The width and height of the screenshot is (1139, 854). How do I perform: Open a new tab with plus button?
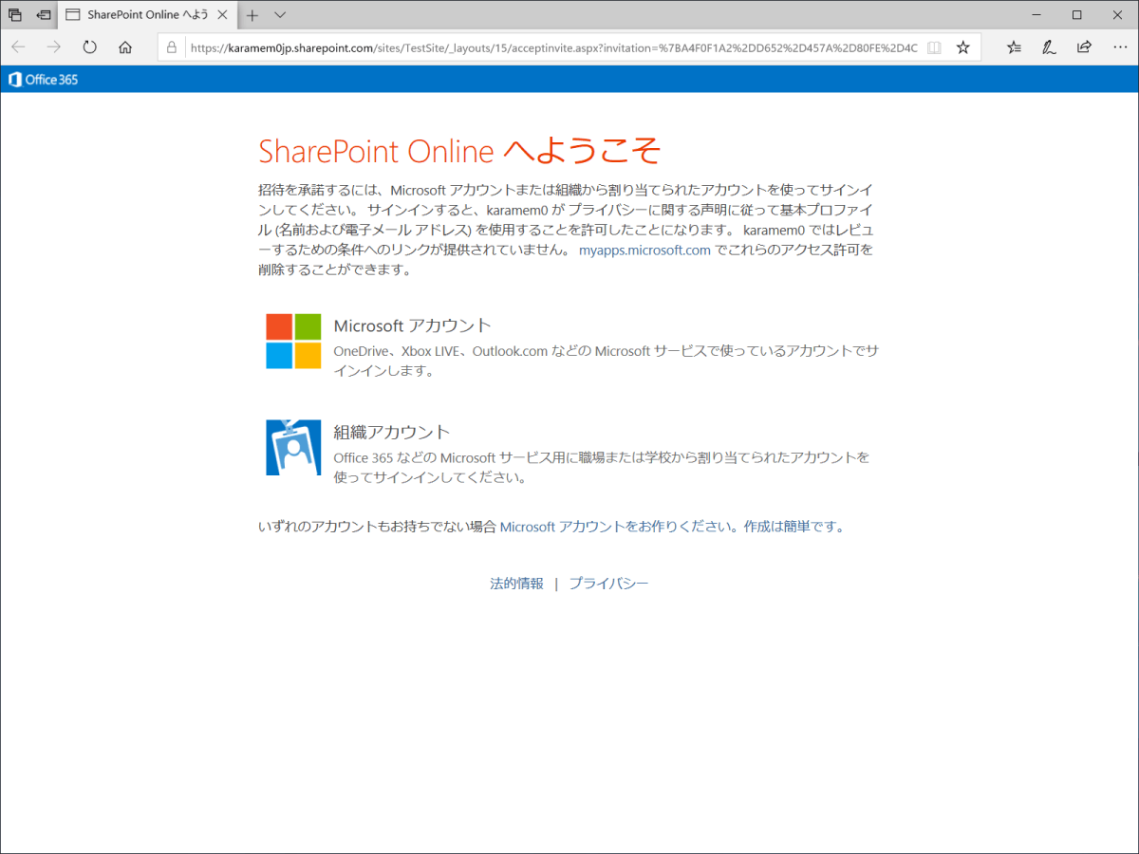tap(252, 15)
